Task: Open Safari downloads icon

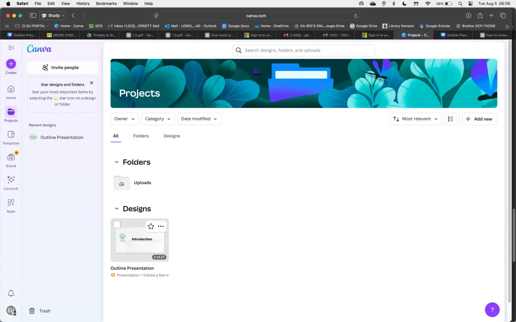Action: pyautogui.click(x=468, y=15)
